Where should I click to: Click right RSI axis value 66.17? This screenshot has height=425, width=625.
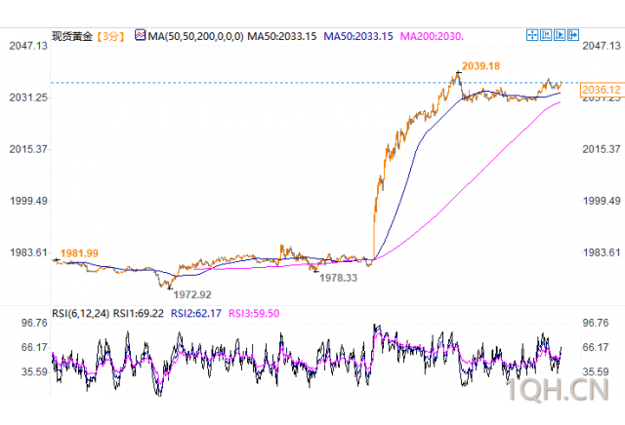point(596,347)
